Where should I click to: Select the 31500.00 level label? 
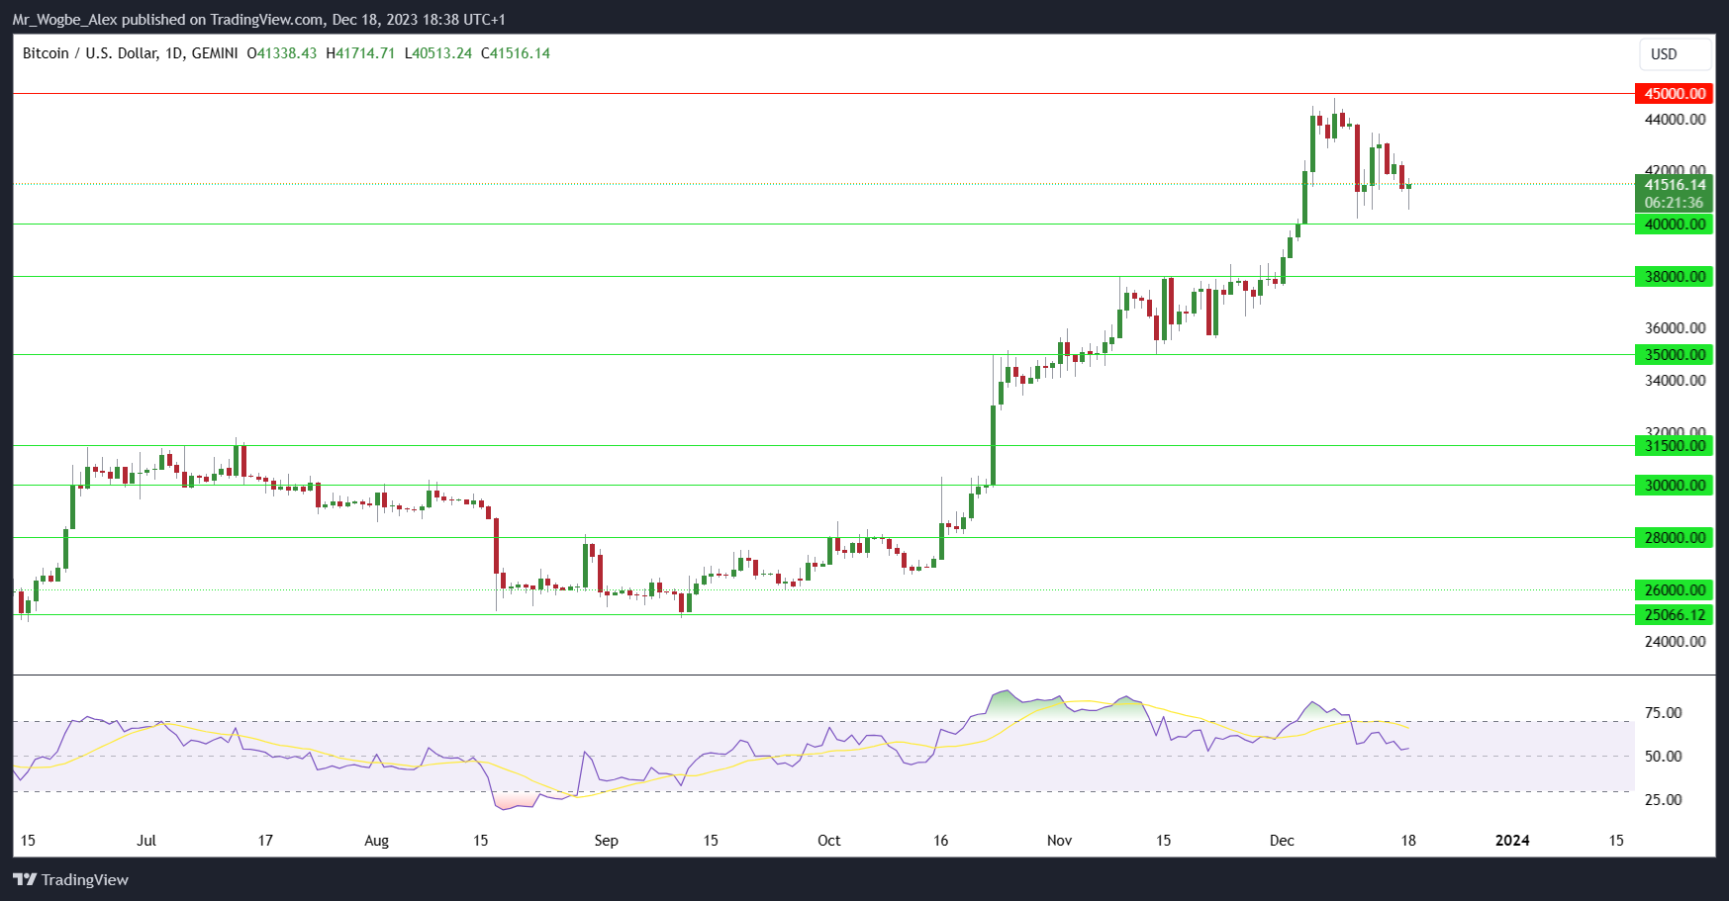coord(1674,446)
